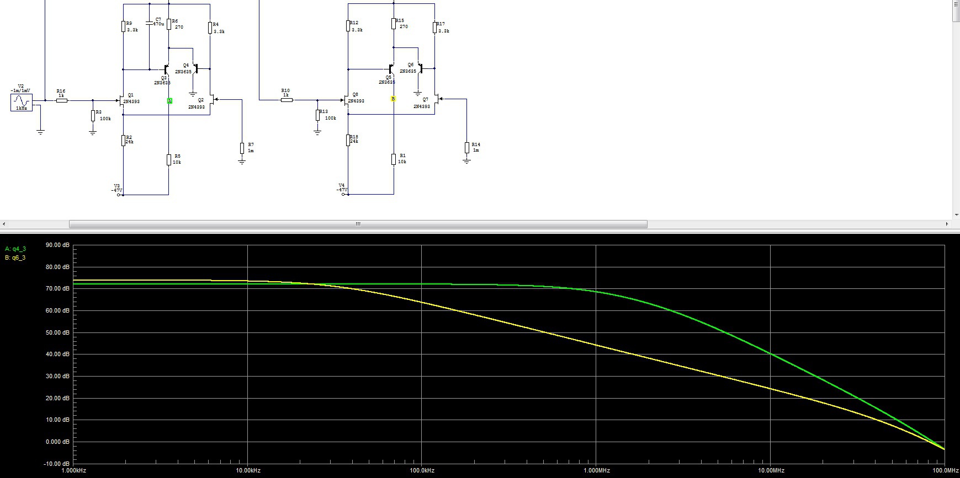The image size is (960, 478).
Task: Select resistor R10 (1k) symbol
Action: [x=287, y=100]
